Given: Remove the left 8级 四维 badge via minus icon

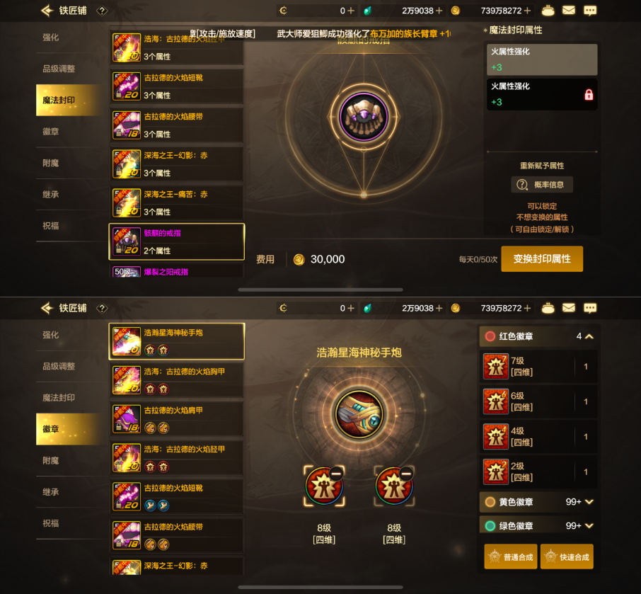Looking at the screenshot, I should (336, 474).
